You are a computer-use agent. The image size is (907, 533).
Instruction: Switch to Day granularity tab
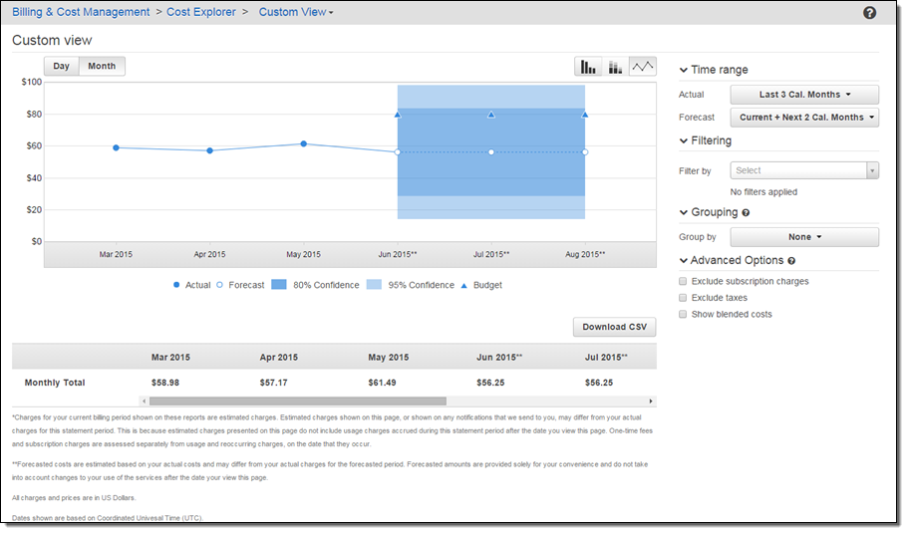tap(61, 67)
